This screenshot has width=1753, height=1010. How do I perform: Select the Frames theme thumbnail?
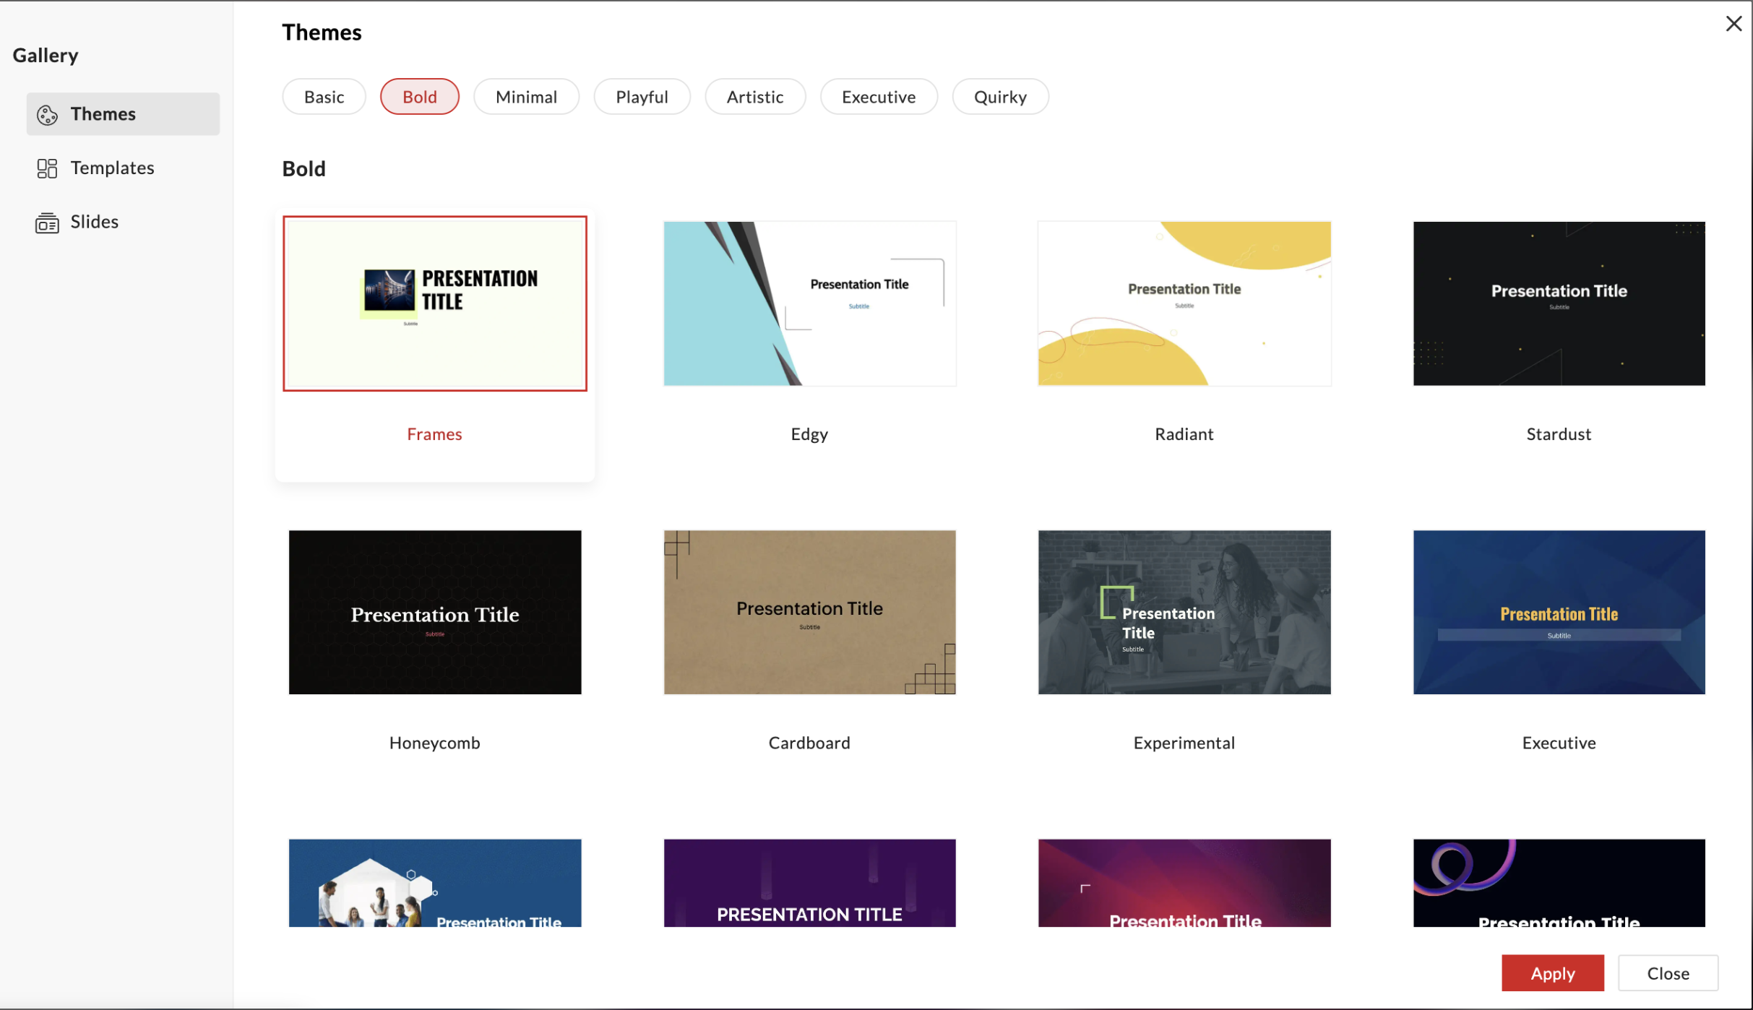[434, 303]
